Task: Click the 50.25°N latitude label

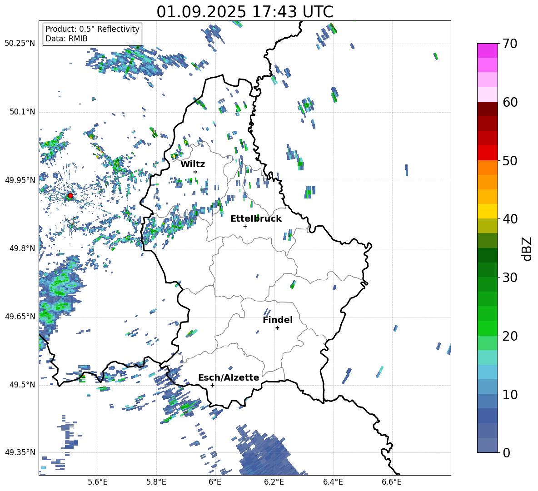Action: coord(20,44)
